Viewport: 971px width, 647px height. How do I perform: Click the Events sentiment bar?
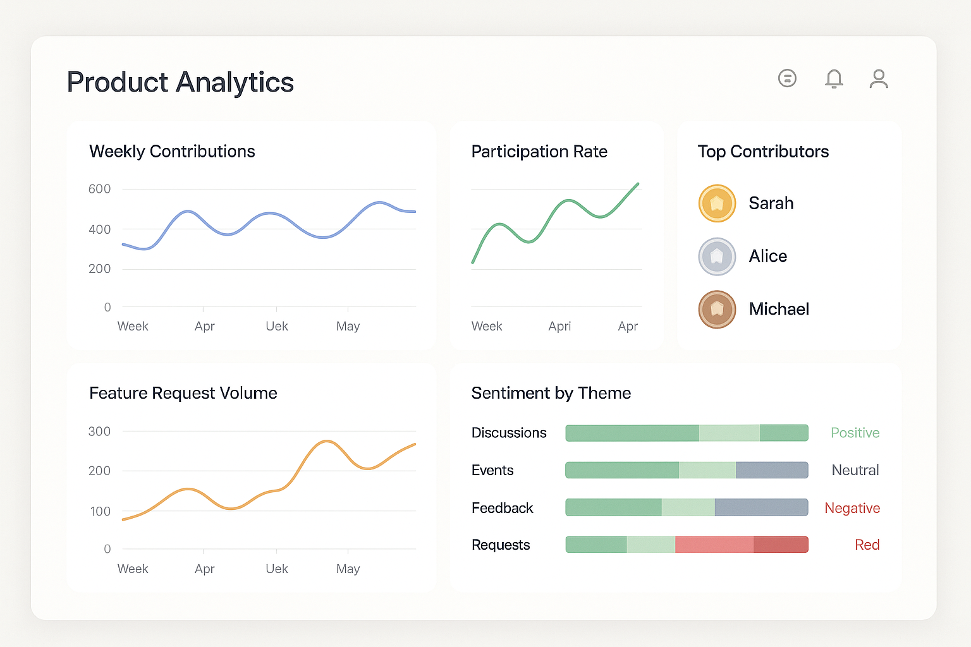click(x=687, y=470)
